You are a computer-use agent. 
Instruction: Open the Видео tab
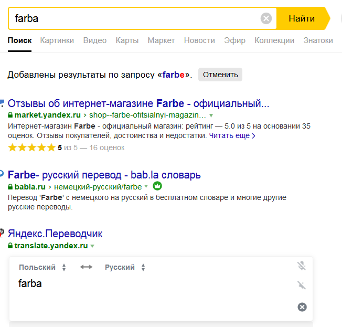tap(95, 40)
